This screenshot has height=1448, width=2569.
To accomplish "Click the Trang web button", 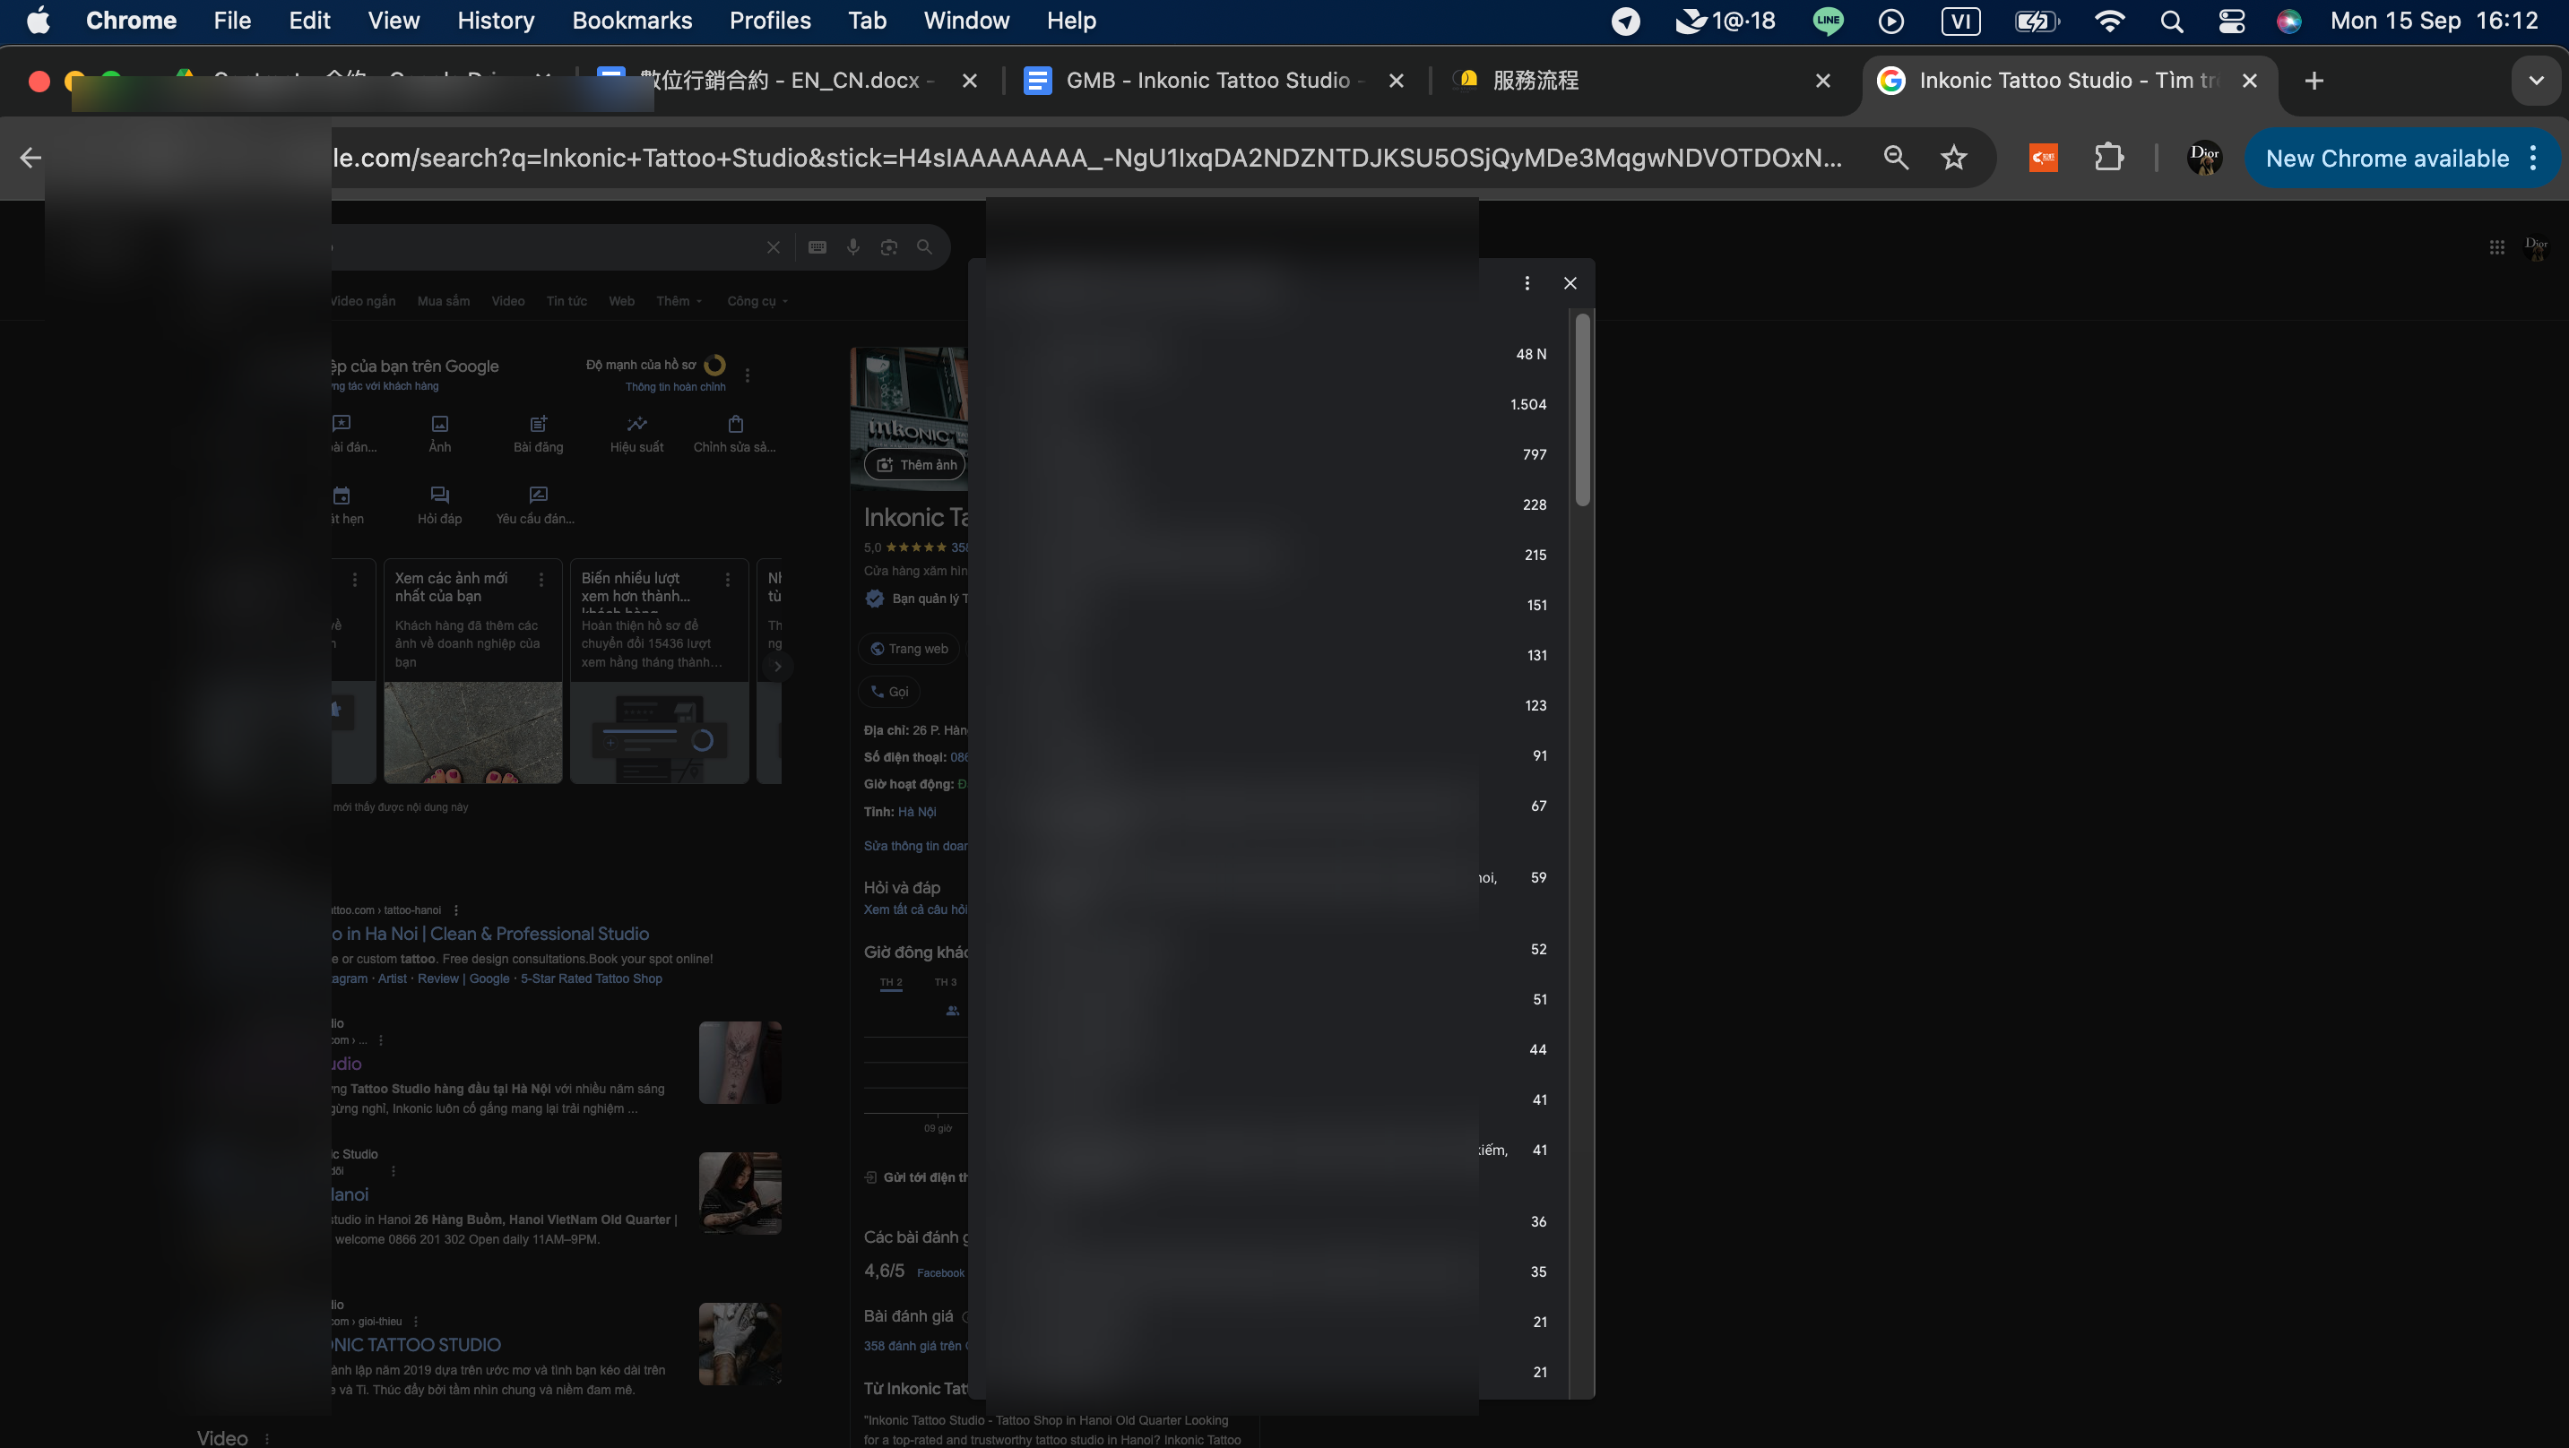I will click(x=909, y=648).
